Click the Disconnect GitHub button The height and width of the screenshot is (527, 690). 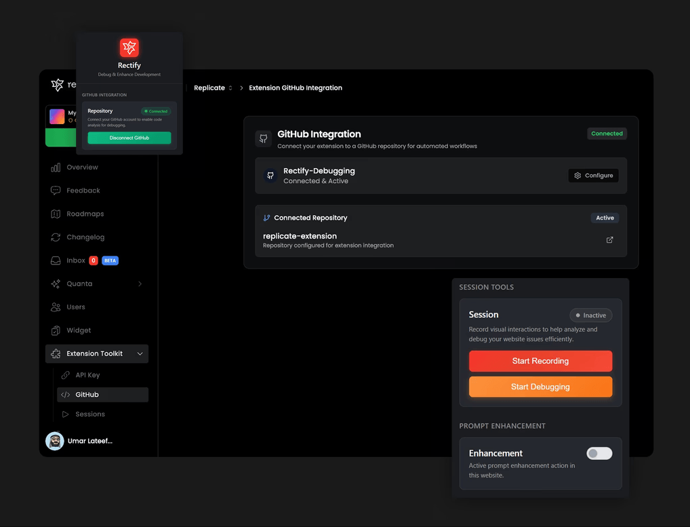click(129, 138)
